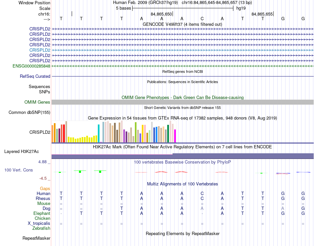Click the '5 bases' scale text
The width and height of the screenshot is (314, 246).
(123, 8)
